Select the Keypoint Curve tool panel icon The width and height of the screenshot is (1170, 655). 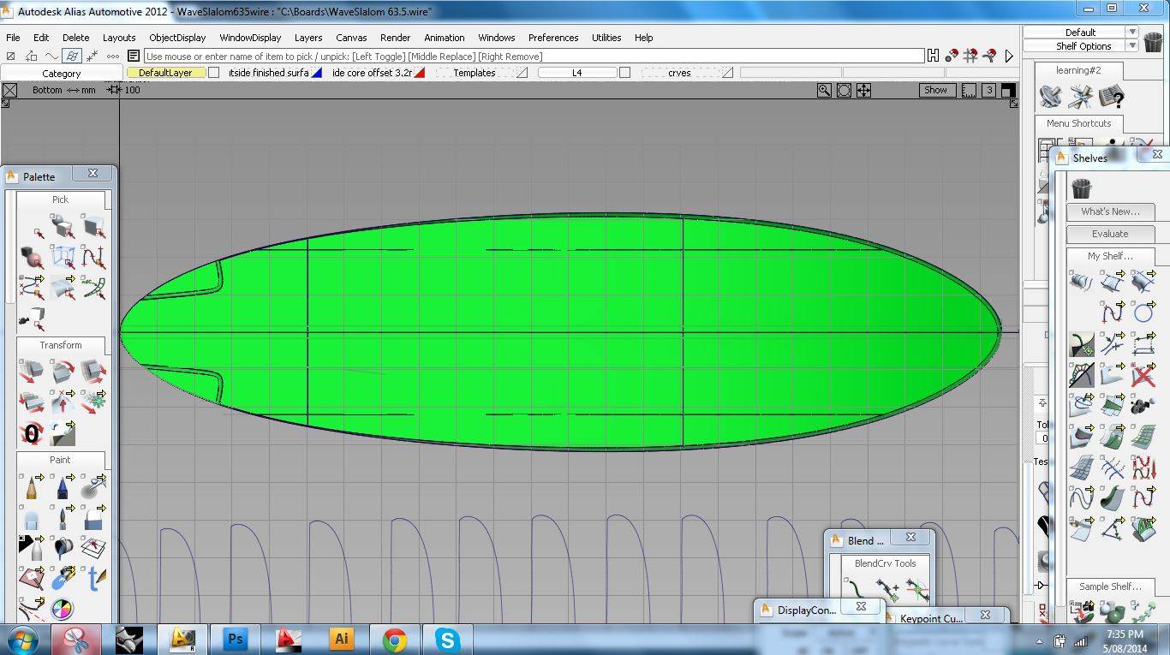tap(930, 618)
